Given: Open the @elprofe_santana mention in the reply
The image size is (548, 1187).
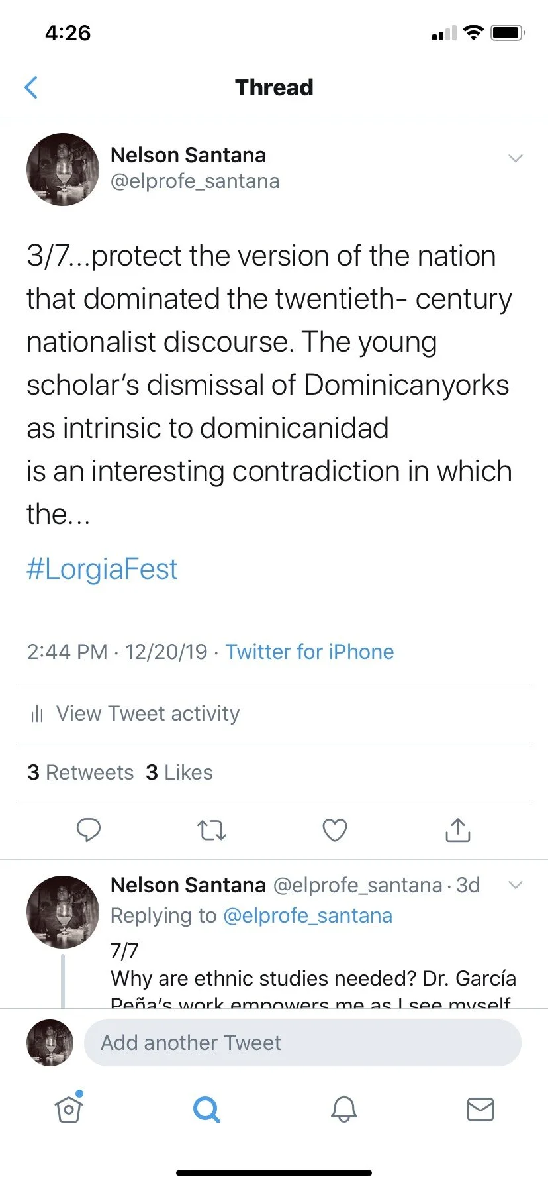Looking at the screenshot, I should [x=308, y=915].
